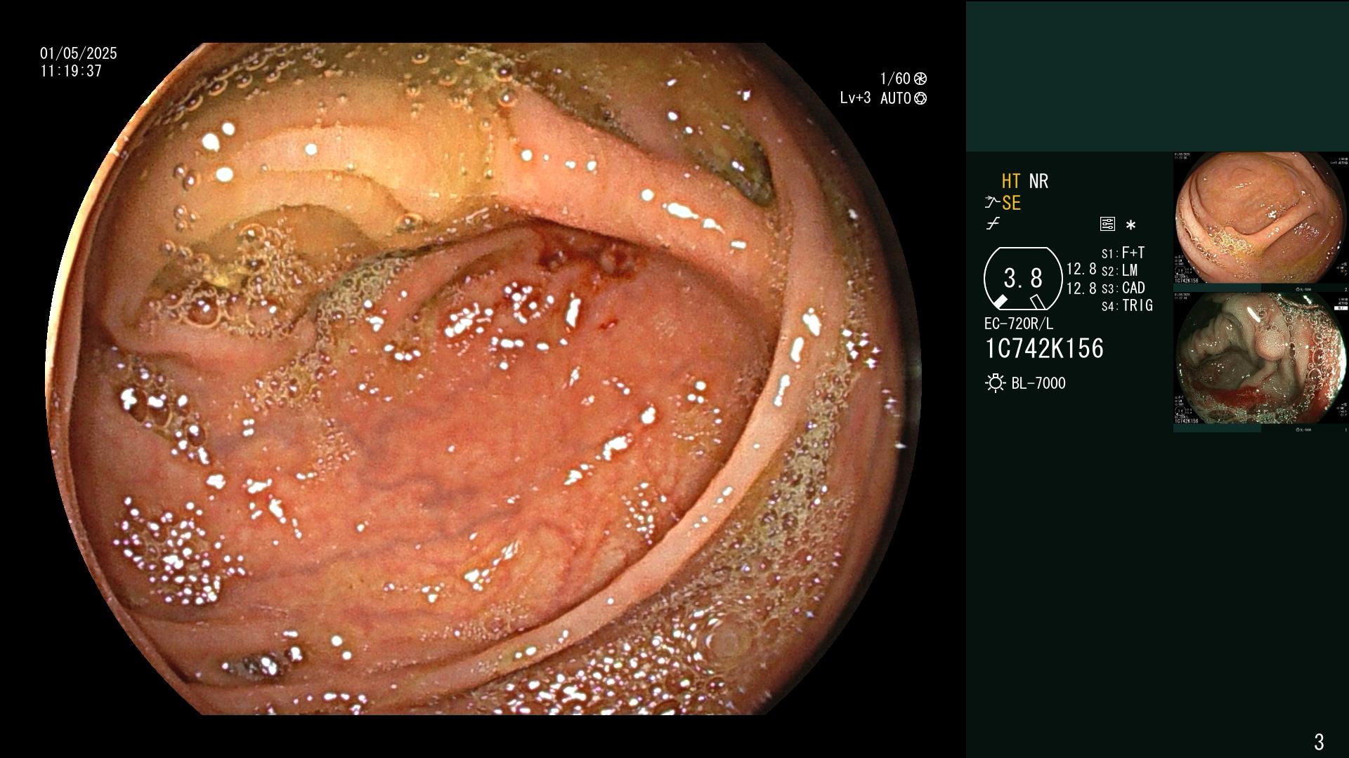Click the main live endoscopic image
The height and width of the screenshot is (758, 1349).
point(485,379)
